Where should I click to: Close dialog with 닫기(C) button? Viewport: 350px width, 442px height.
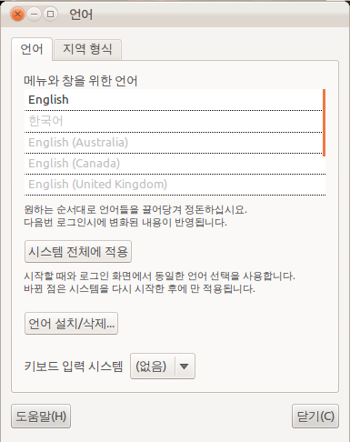315,417
